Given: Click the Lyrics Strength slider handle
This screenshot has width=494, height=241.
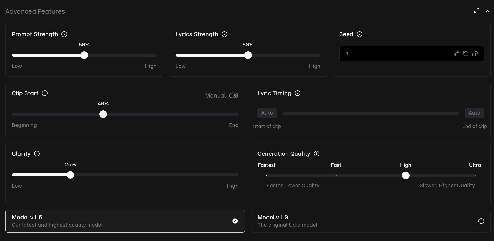Looking at the screenshot, I should (x=248, y=55).
